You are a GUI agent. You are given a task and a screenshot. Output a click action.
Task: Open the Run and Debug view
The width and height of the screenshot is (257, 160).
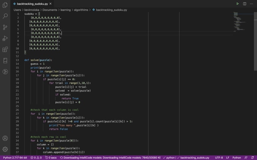click(5, 38)
